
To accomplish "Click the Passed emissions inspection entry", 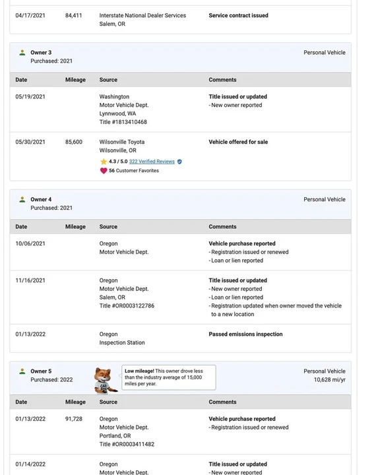I will click(x=245, y=334).
